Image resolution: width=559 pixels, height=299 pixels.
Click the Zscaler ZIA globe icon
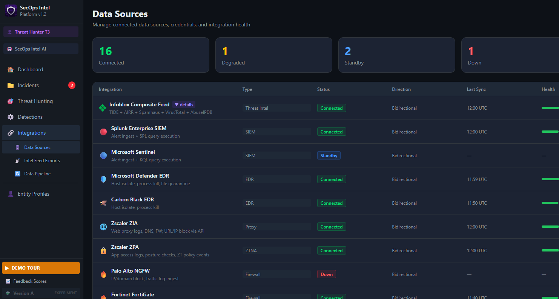pyautogui.click(x=103, y=227)
